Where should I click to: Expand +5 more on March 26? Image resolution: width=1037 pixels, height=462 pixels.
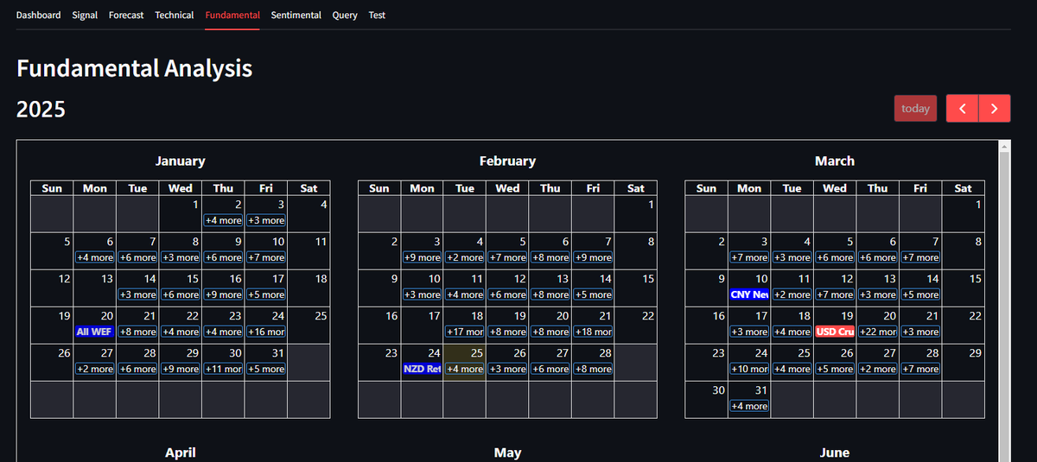click(x=835, y=369)
